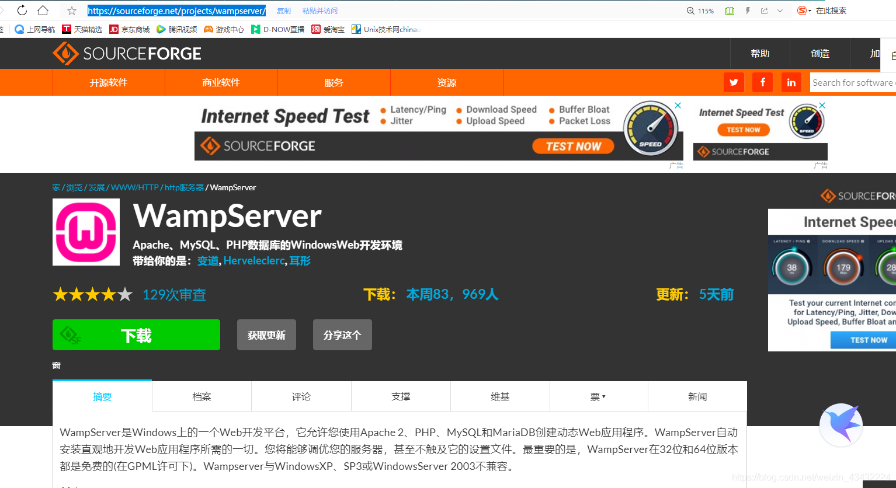
Task: Click the 复制 link beside the URL
Action: (x=284, y=11)
